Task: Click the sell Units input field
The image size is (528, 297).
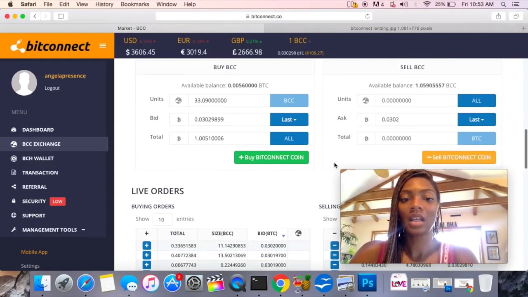Action: tap(417, 100)
